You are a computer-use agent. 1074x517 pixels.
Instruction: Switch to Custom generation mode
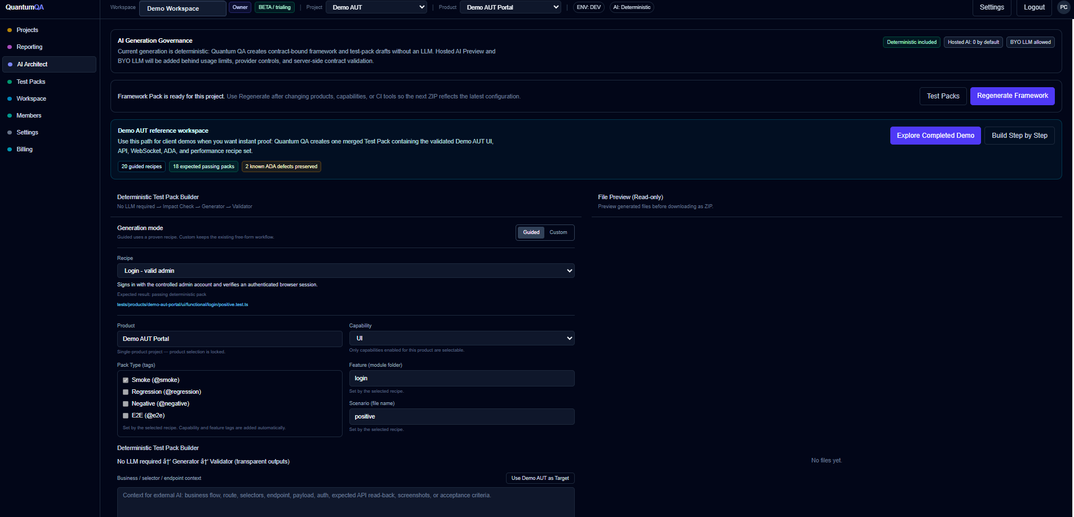point(558,232)
